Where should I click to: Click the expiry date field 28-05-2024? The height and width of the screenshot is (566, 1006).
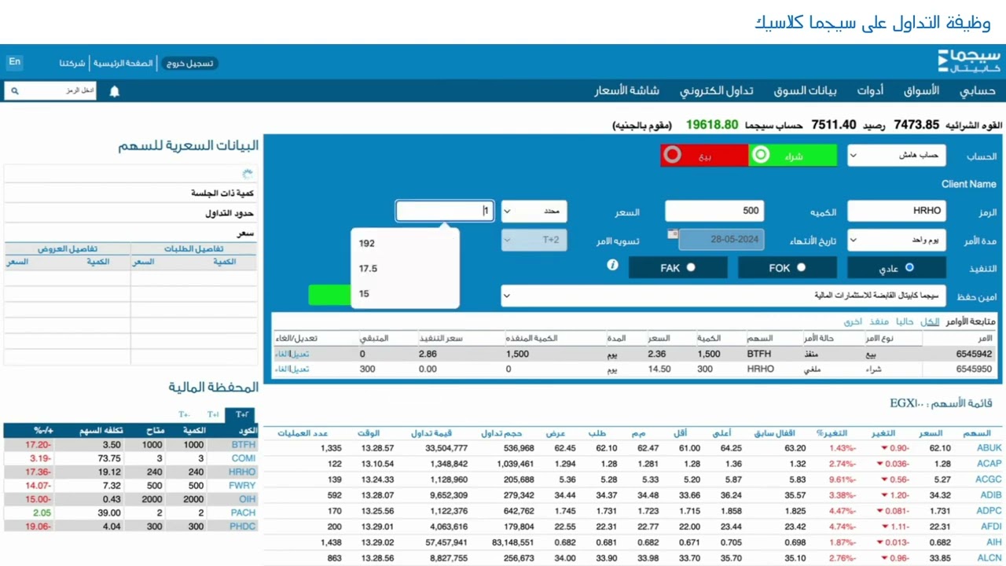point(721,240)
